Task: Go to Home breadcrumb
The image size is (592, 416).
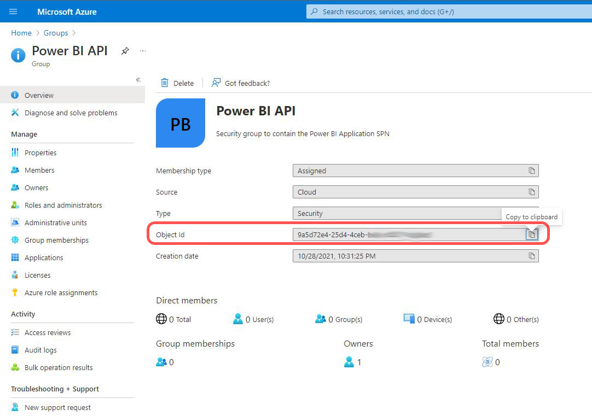Action: [x=21, y=33]
